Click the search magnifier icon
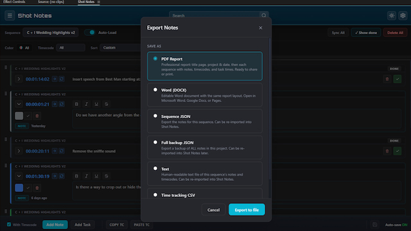 click(264, 15)
